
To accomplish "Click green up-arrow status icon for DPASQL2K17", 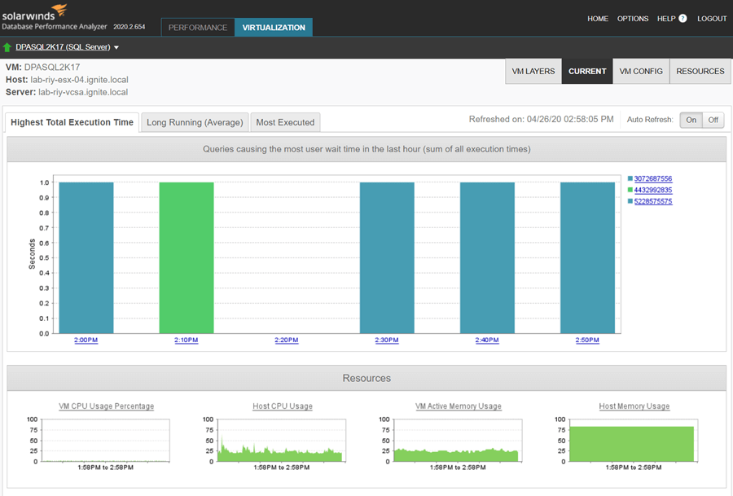I will [x=7, y=47].
